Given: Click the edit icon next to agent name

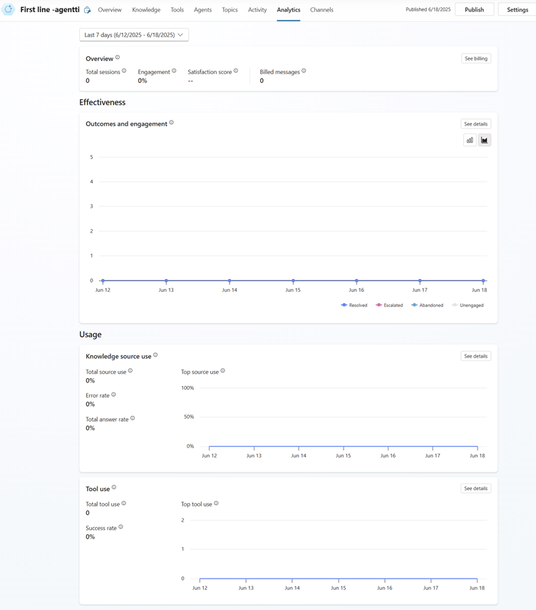Looking at the screenshot, I should (88, 10).
